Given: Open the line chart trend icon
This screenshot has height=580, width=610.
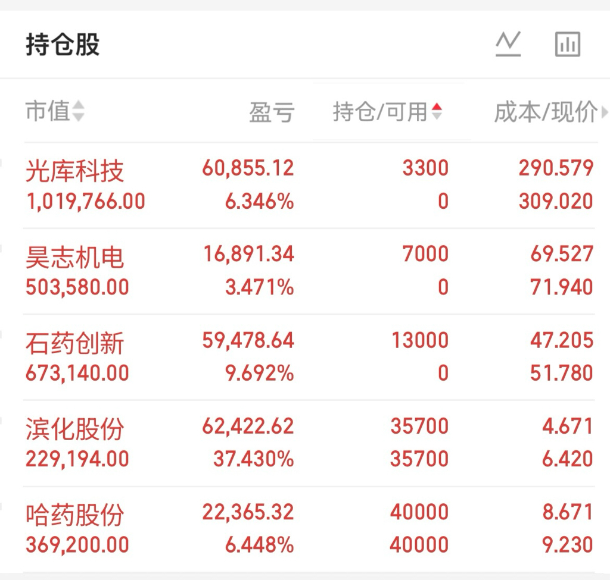Looking at the screenshot, I should coord(508,44).
